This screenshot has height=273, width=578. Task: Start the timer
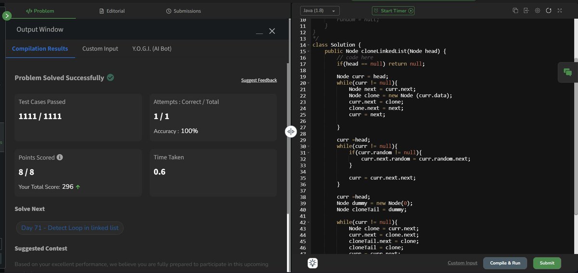click(x=393, y=11)
